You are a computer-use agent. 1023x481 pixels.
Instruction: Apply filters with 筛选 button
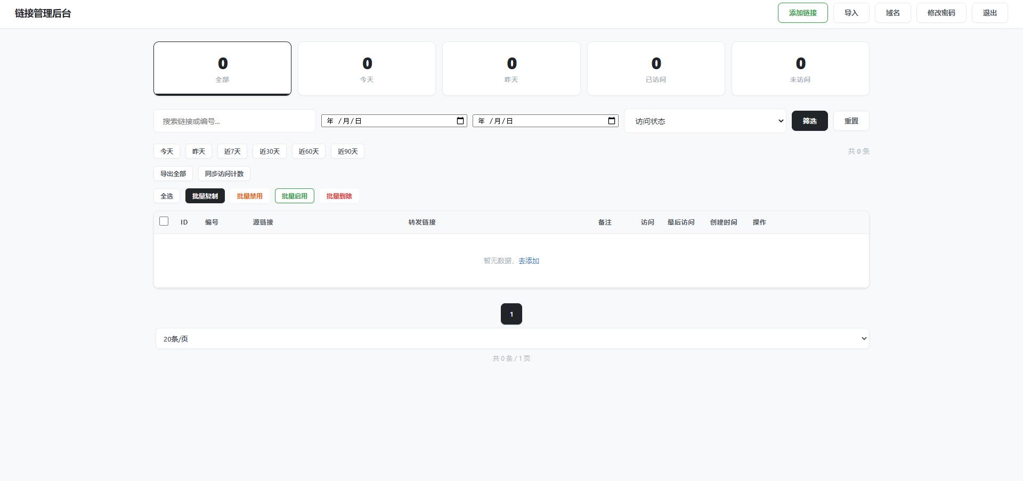click(x=809, y=121)
